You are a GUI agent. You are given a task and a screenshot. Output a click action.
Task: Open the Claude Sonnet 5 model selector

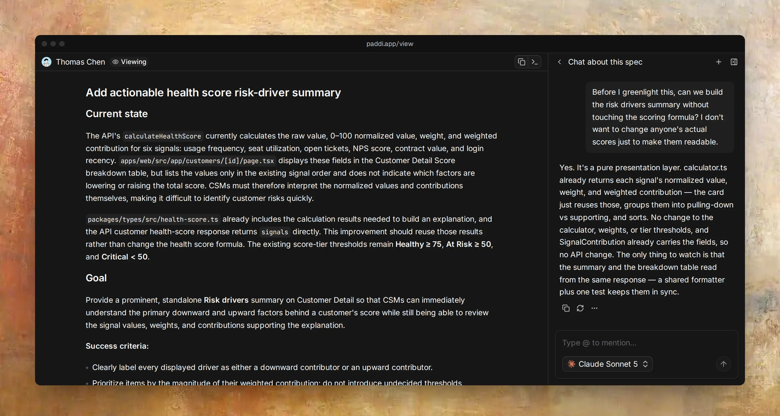[607, 364]
